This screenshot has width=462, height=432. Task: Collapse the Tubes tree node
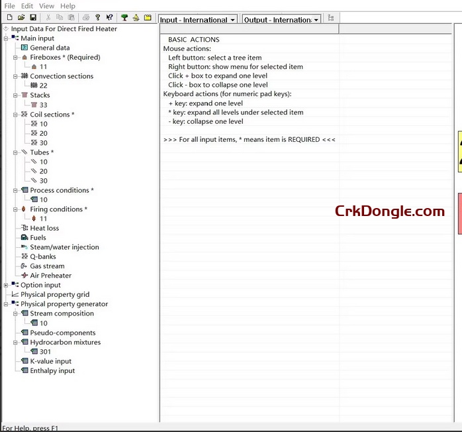(15, 152)
